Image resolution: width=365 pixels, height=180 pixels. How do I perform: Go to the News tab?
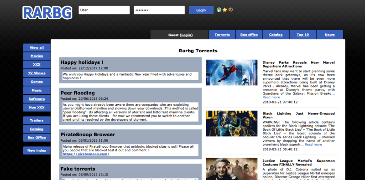(x=329, y=35)
